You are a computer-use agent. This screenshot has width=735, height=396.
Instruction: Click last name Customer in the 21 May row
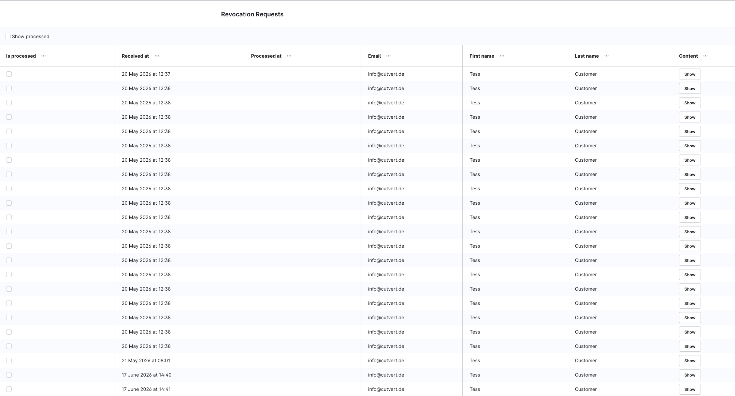(x=586, y=361)
